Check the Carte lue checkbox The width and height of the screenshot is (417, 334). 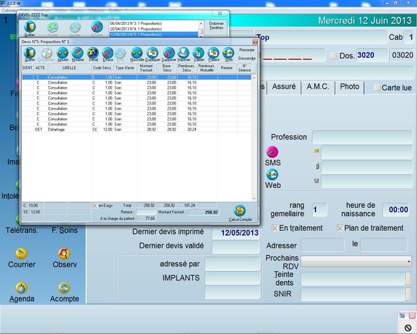[377, 87]
